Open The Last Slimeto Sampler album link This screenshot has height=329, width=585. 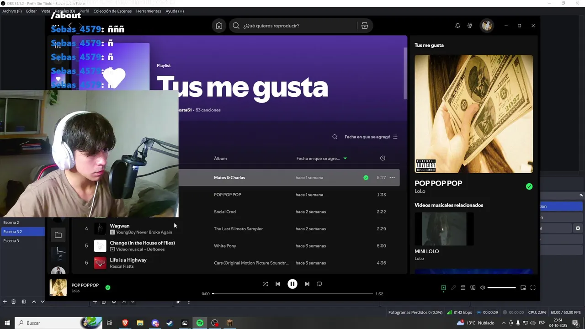pos(238,229)
